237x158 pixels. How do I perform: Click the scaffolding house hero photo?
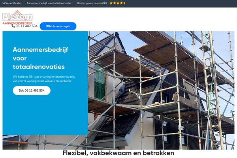pyautogui.click(x=161, y=90)
